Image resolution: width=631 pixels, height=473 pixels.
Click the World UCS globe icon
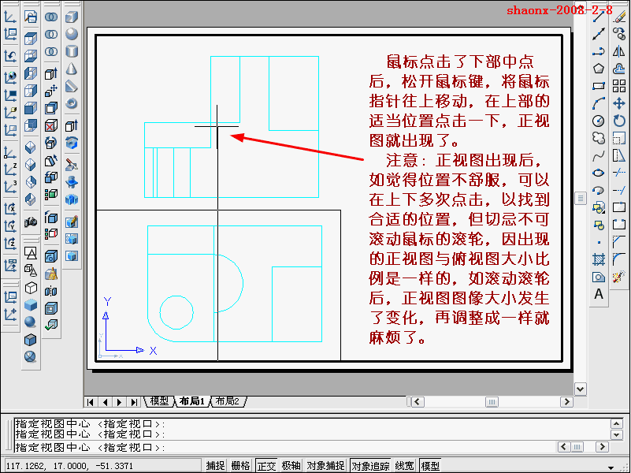(x=10, y=76)
